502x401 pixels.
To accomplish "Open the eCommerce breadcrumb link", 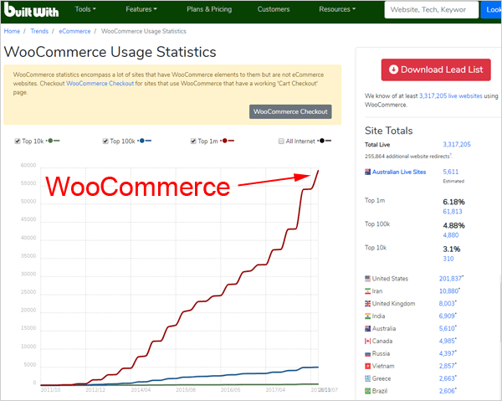I will [74, 31].
